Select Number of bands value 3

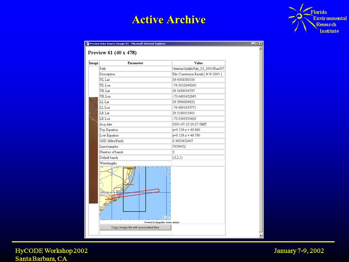(x=173, y=152)
